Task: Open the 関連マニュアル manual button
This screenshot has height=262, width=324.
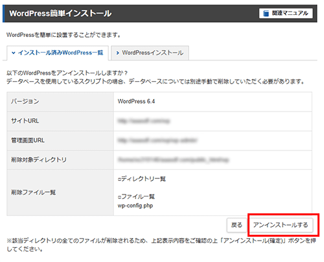Action: pyautogui.click(x=286, y=14)
